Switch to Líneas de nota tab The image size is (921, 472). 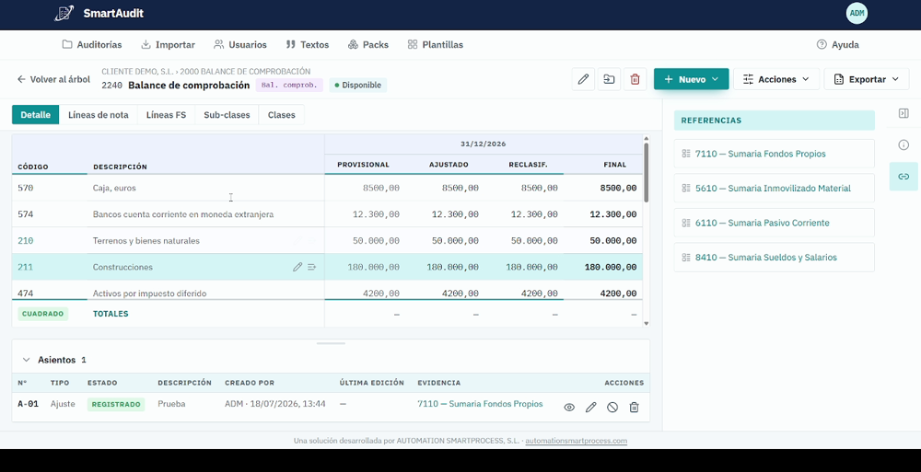(x=99, y=115)
